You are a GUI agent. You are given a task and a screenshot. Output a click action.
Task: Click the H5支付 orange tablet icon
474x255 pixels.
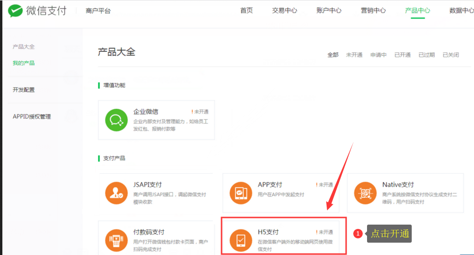241,240
